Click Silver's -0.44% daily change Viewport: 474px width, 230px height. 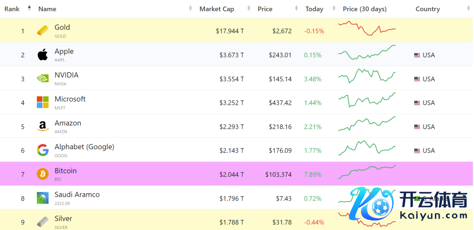pos(314,223)
